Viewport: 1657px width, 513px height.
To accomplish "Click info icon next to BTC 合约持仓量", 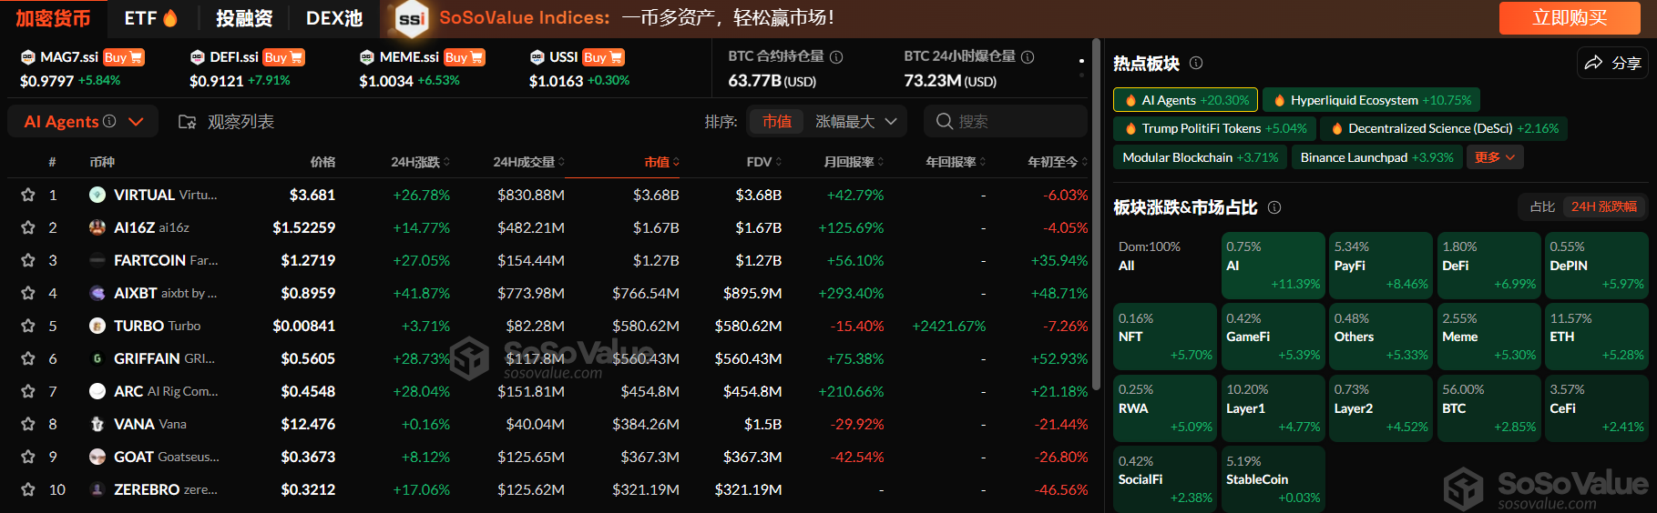I will pos(836,56).
